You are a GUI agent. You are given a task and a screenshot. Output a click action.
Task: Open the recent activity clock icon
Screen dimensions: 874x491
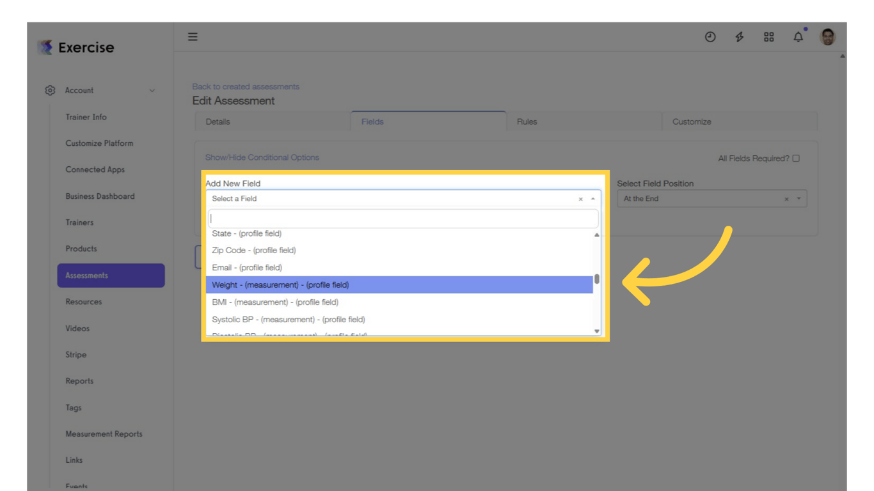710,36
